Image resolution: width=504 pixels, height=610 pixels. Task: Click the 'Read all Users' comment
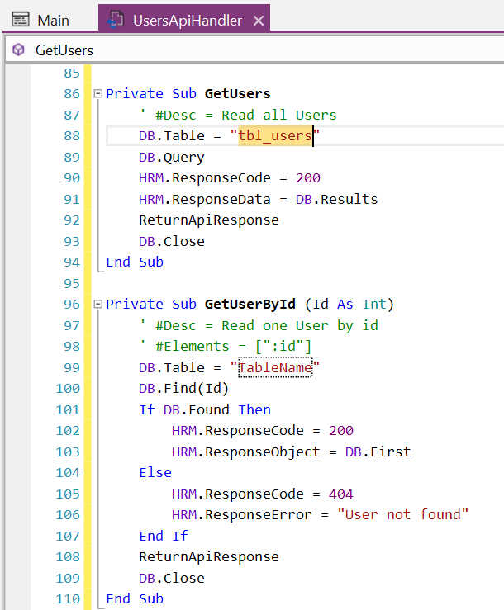point(279,116)
